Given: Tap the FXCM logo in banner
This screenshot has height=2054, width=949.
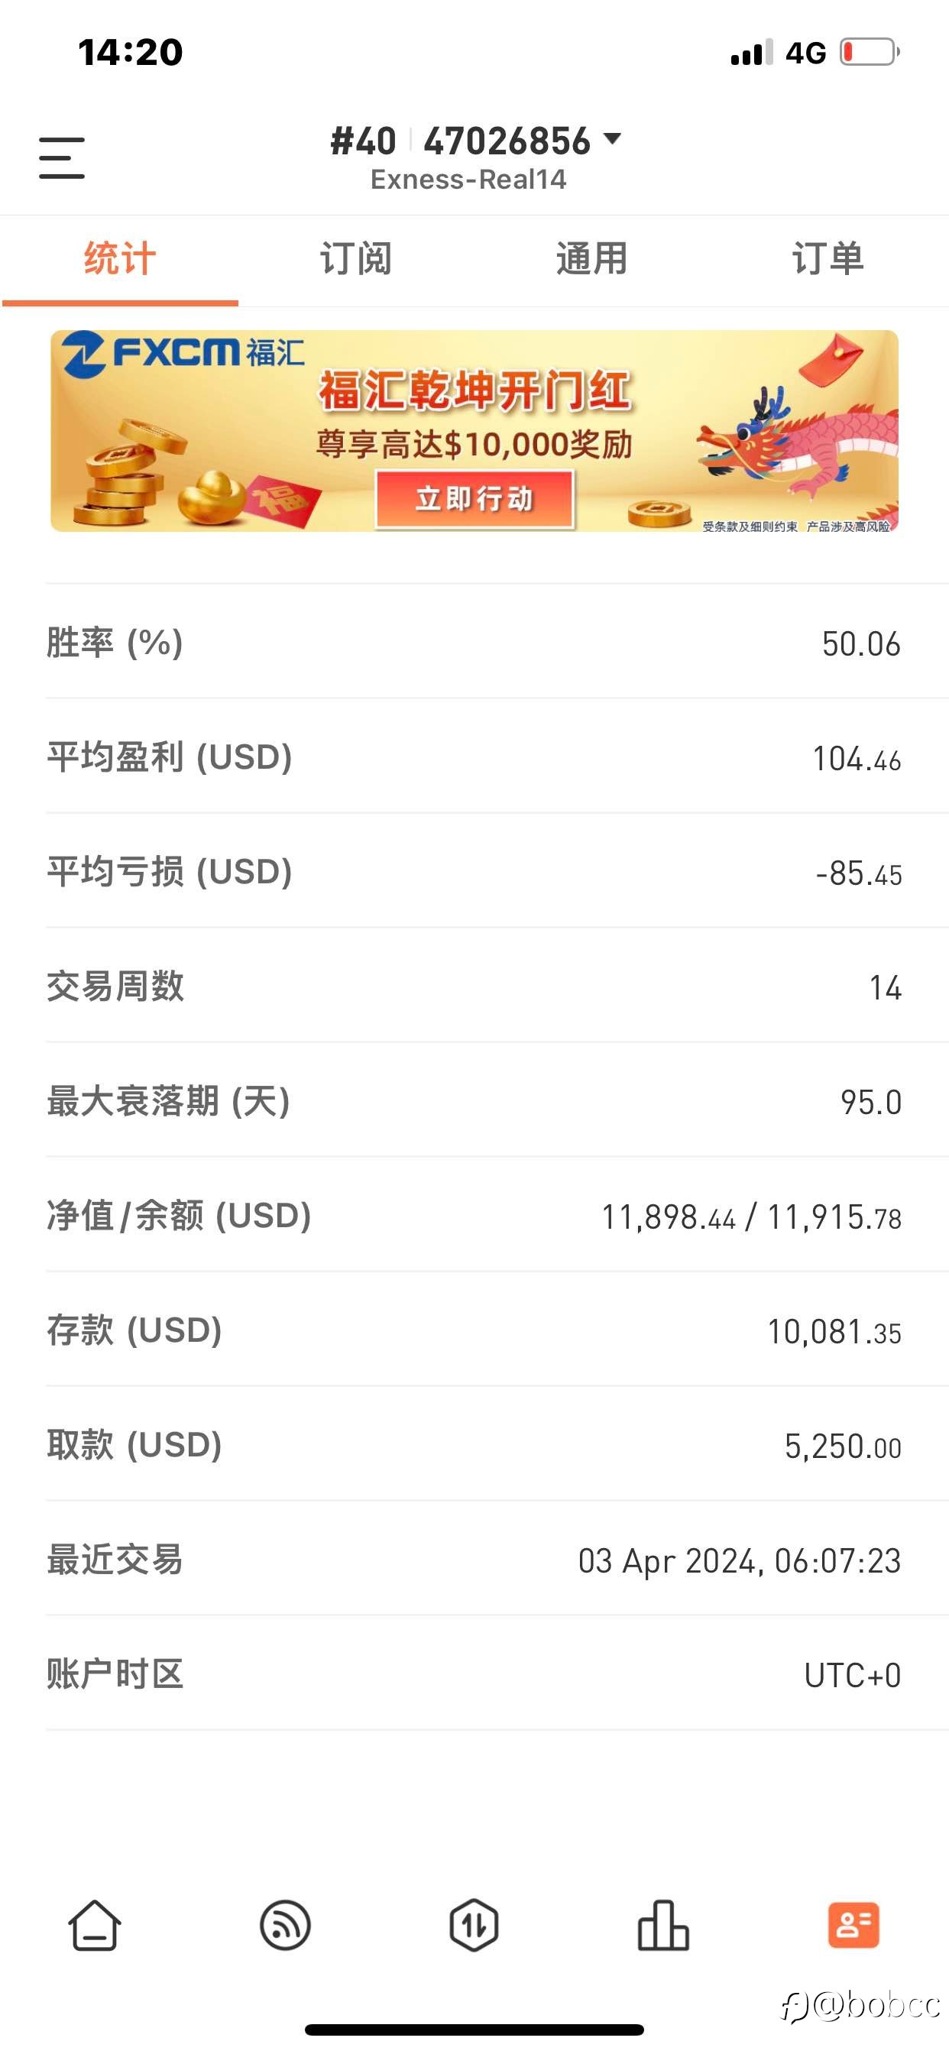Looking at the screenshot, I should [x=183, y=353].
